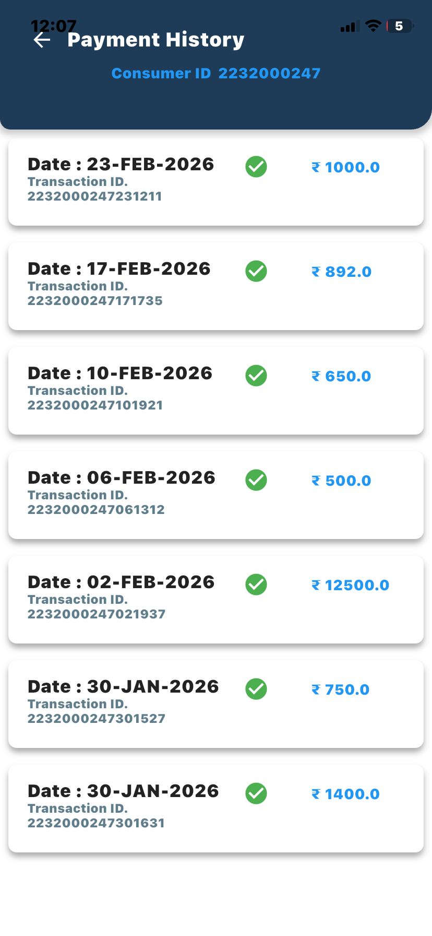This screenshot has width=432, height=936.
Task: Click Consumer ID 2232000247 text
Action: [x=215, y=73]
